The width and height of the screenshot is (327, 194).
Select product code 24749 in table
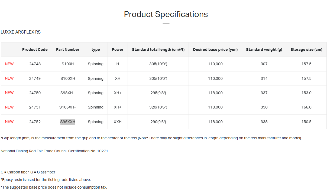(35, 78)
